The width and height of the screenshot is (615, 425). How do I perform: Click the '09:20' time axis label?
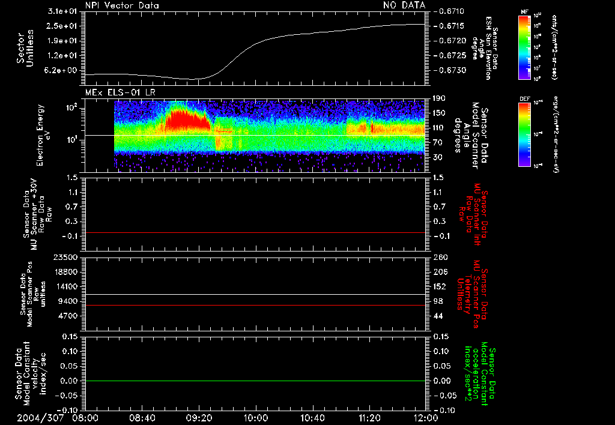199,418
